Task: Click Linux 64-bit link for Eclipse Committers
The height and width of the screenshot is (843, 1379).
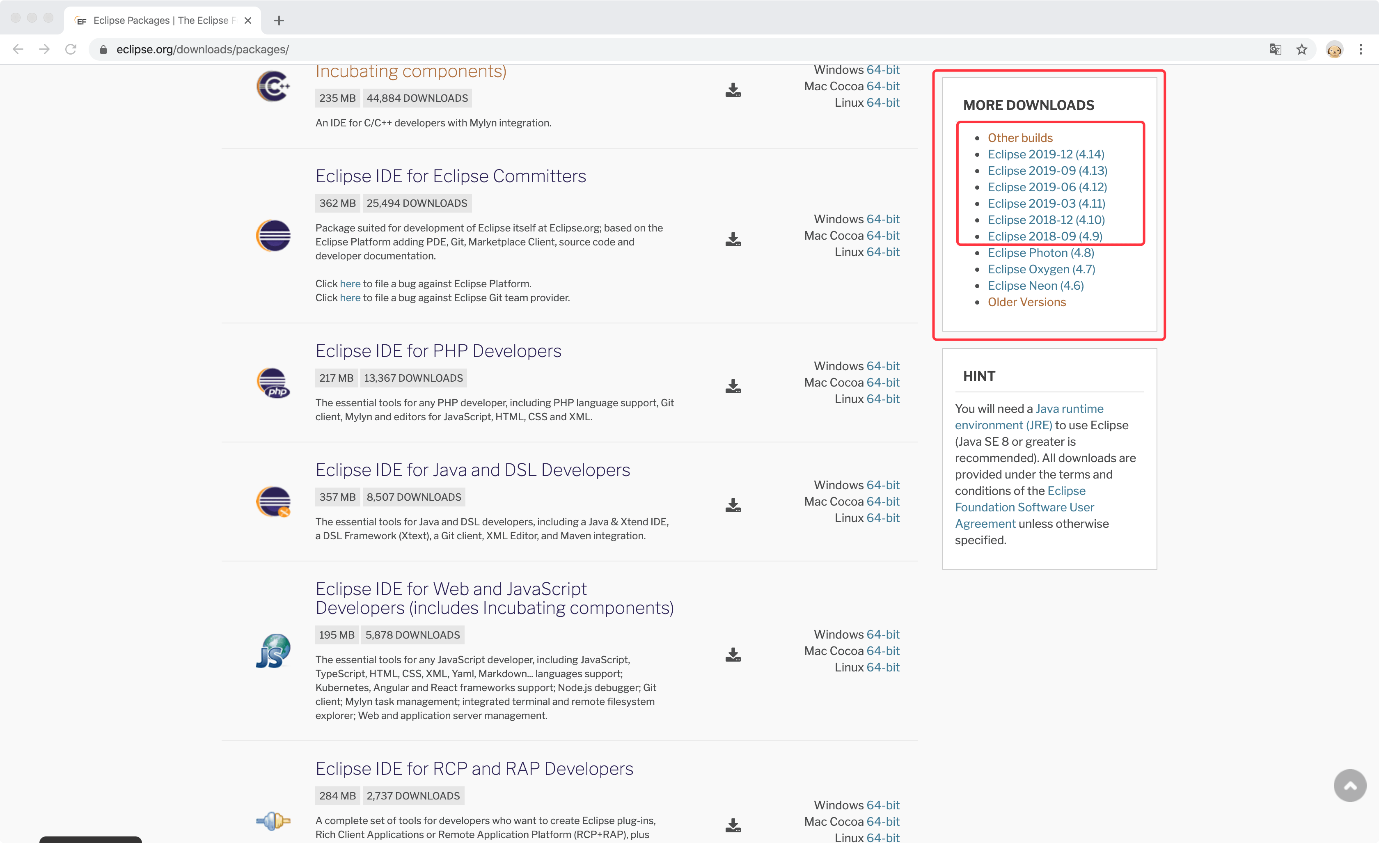Action: (x=882, y=252)
